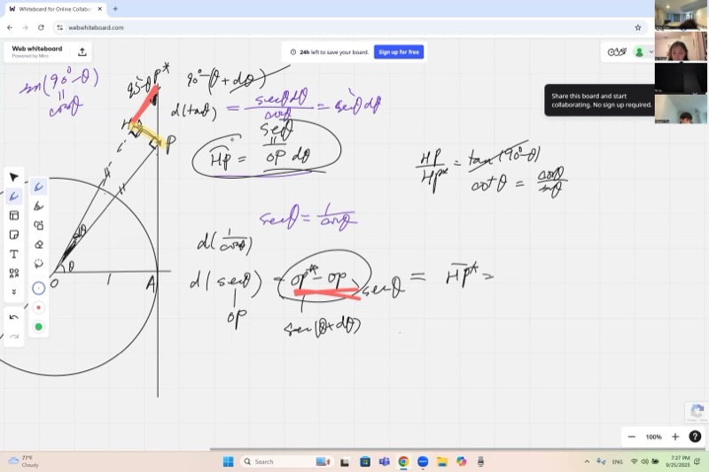709x472 pixels.
Task: Show hidden icons in the system tray
Action: [x=586, y=461]
